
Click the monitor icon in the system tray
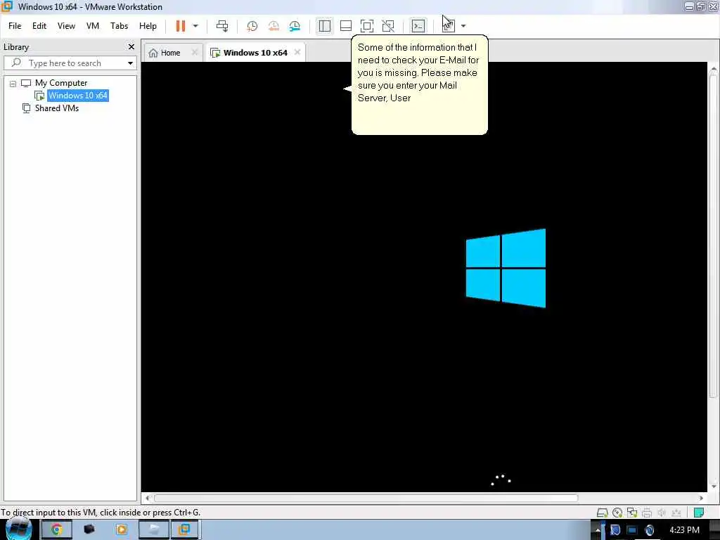[632, 530]
